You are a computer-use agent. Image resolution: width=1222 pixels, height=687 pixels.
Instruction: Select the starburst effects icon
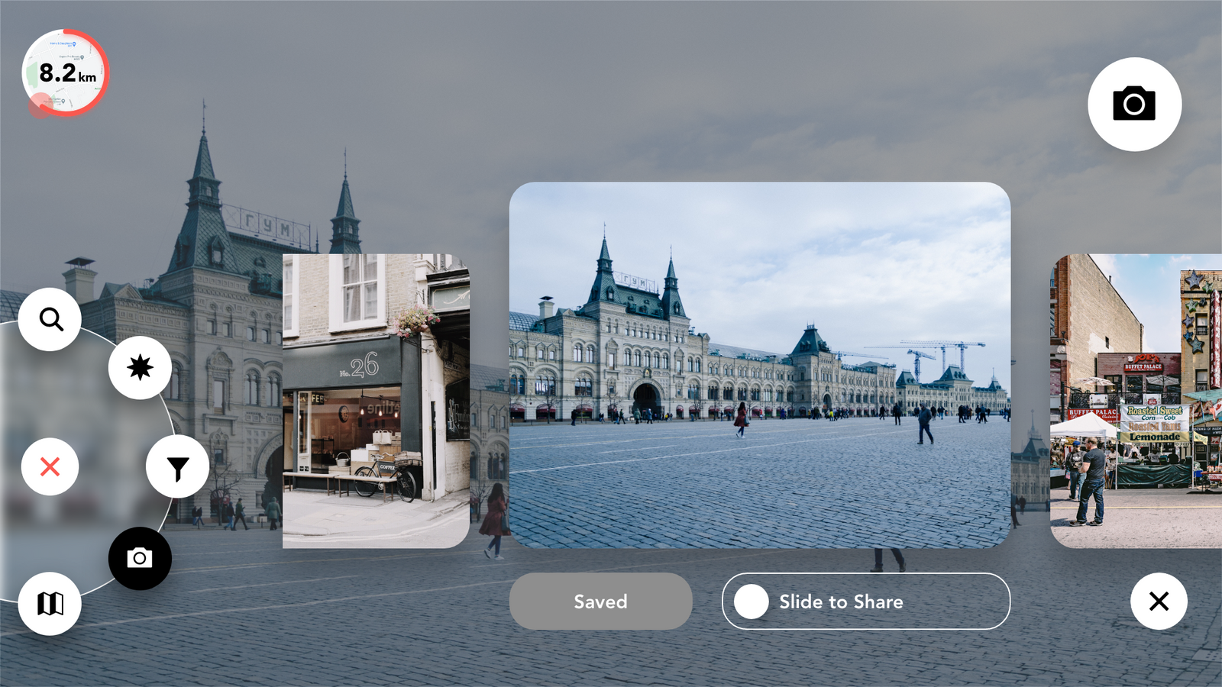click(x=140, y=368)
